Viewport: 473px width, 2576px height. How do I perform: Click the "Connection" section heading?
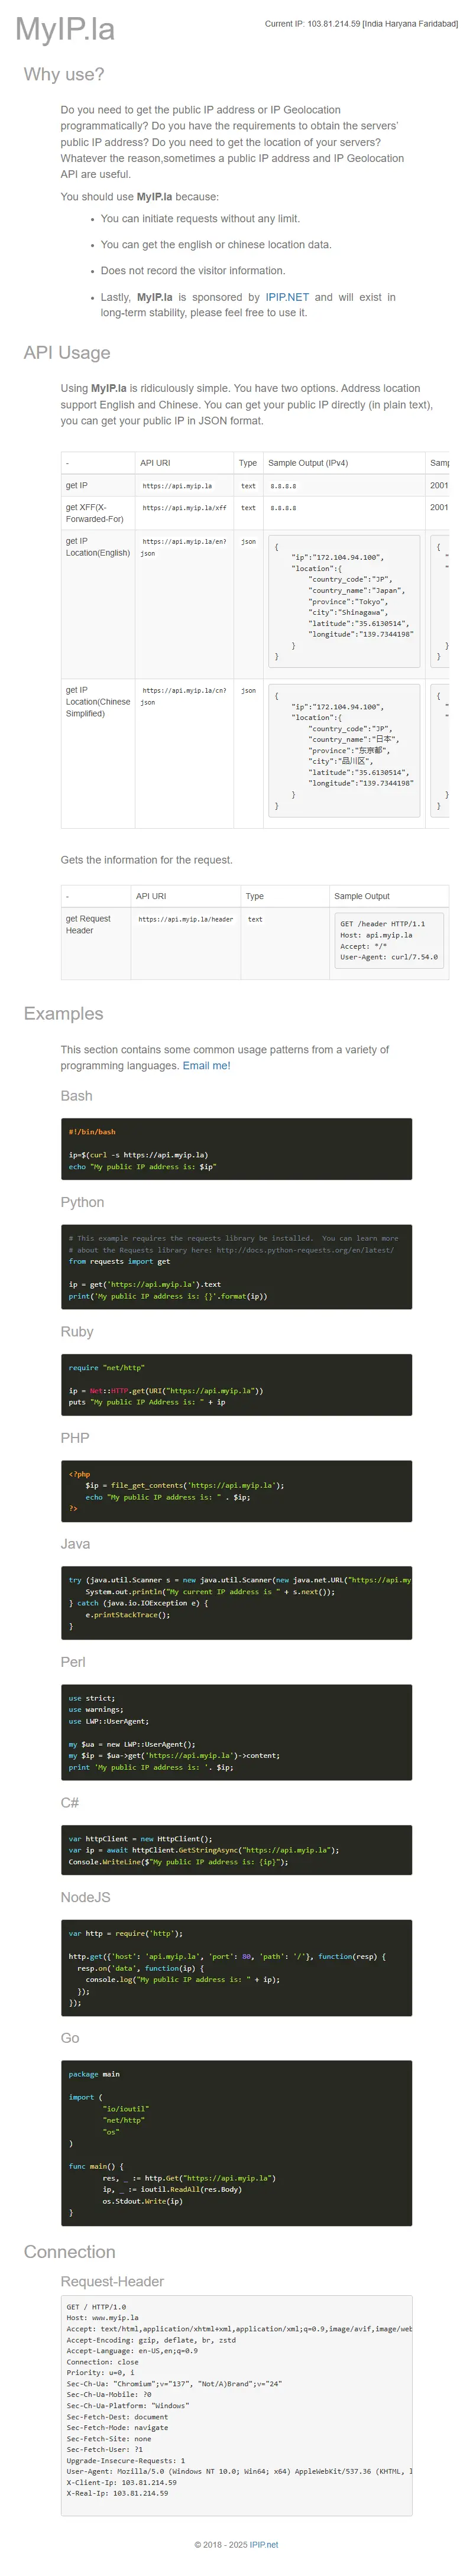coord(69,2252)
